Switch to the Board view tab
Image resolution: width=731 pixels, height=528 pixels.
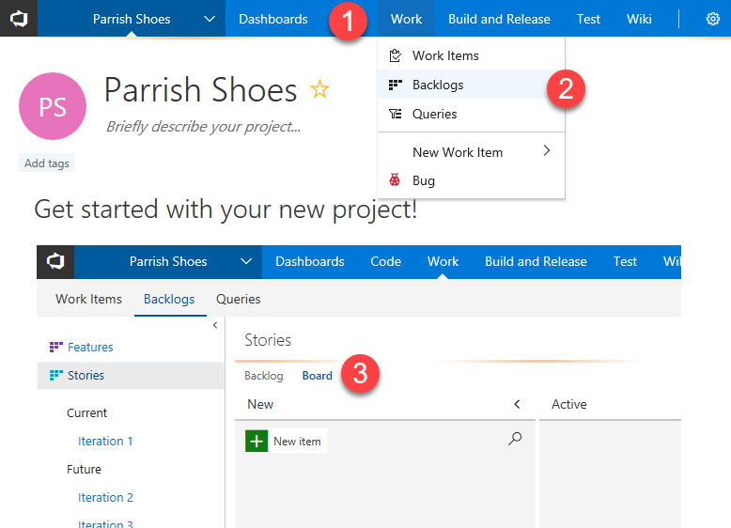(x=317, y=376)
